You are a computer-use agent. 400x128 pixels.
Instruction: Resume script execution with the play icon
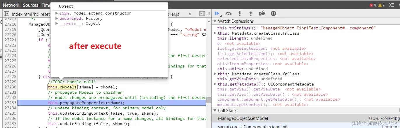click(x=217, y=13)
